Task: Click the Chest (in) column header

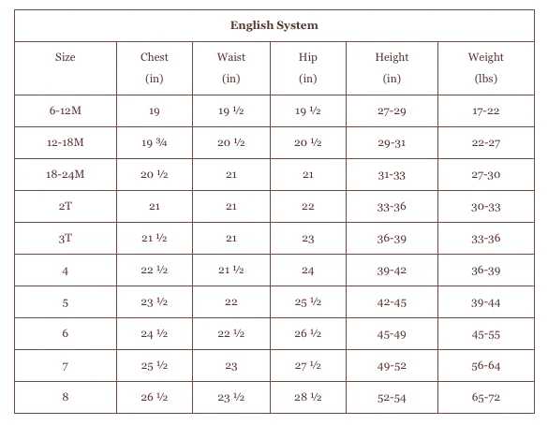Action: point(155,67)
